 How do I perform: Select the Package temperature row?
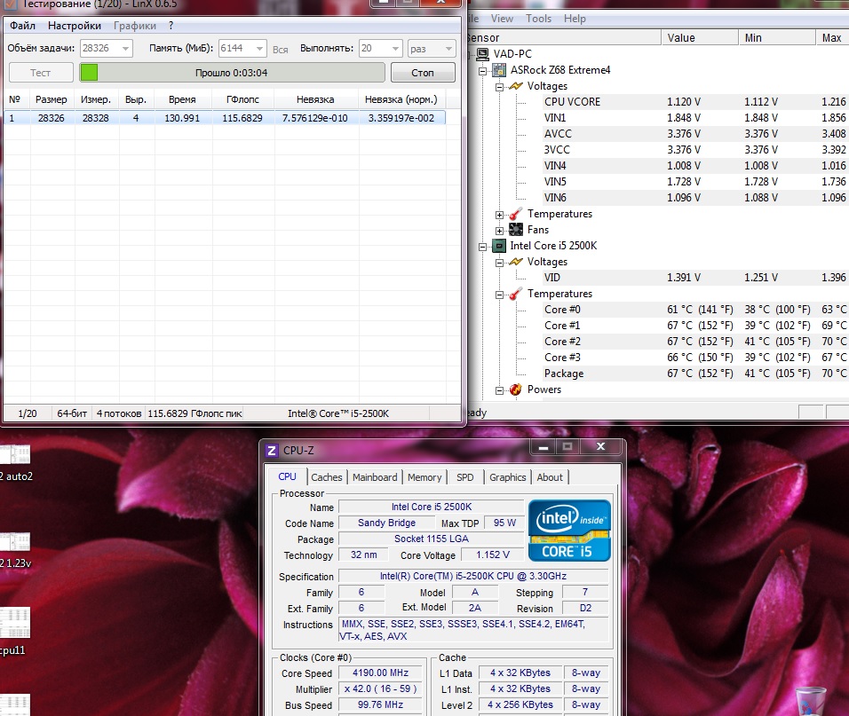[x=694, y=374]
